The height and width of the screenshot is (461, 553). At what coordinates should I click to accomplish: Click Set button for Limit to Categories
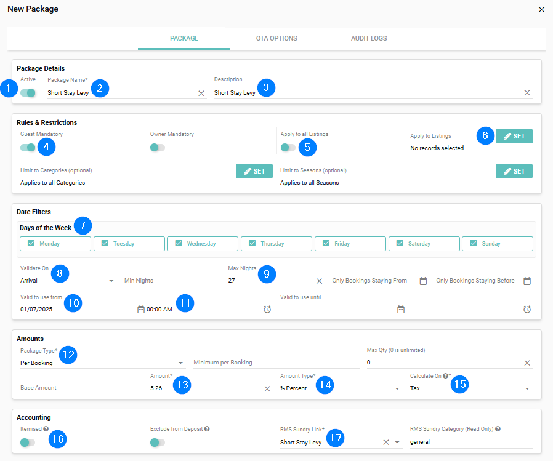(x=254, y=171)
